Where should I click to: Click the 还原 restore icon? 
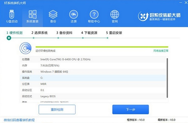(x=74, y=17)
